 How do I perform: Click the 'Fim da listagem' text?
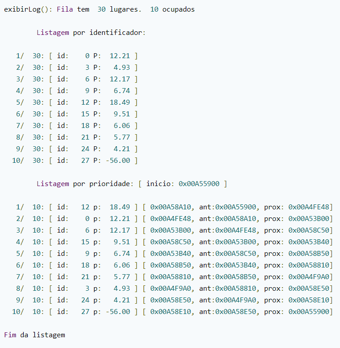[34, 335]
